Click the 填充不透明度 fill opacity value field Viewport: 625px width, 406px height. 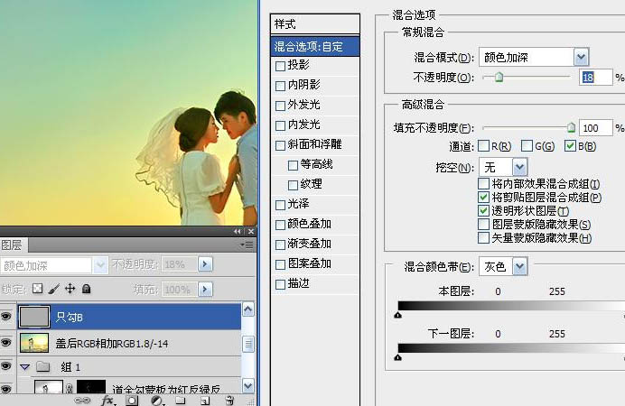595,128
